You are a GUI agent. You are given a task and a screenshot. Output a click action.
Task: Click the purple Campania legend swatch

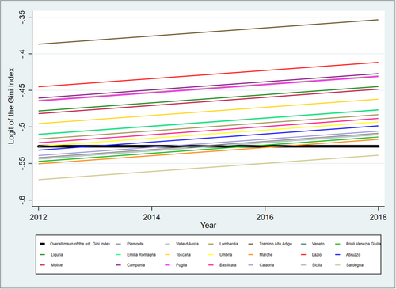118,265
